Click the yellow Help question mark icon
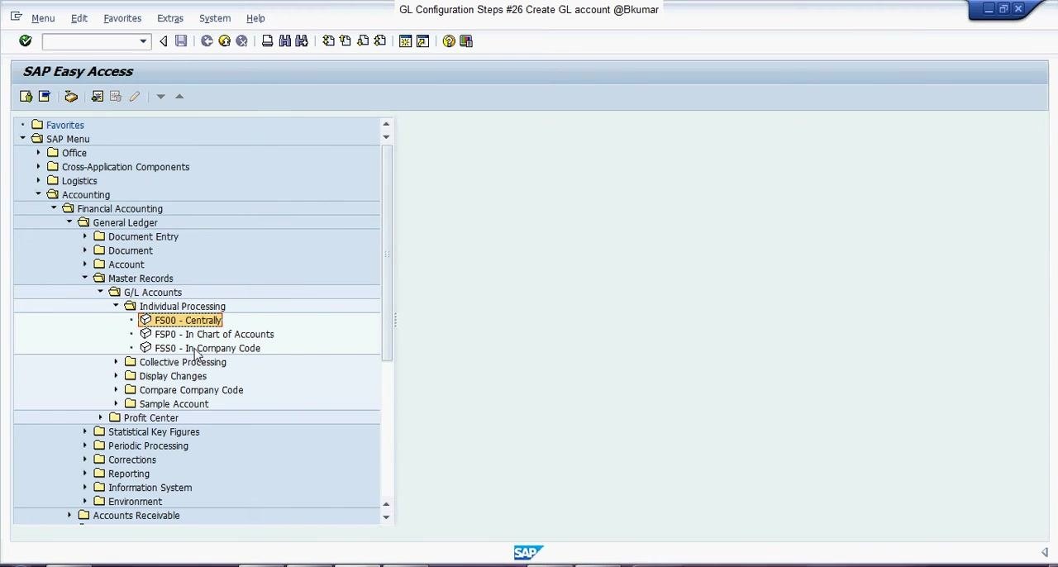Viewport: 1058px width, 567px height. coord(449,41)
